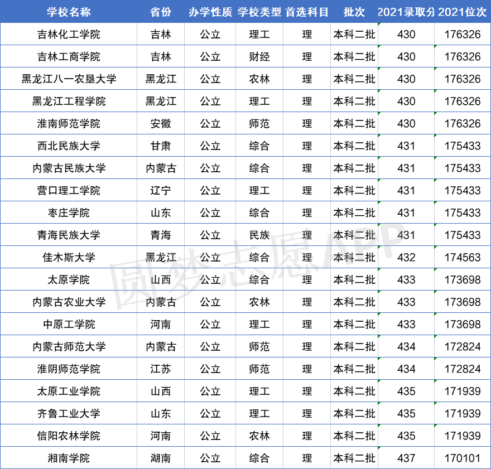Click score 432 in 佳木斯大学 row
491x469 pixels.
coord(406,257)
